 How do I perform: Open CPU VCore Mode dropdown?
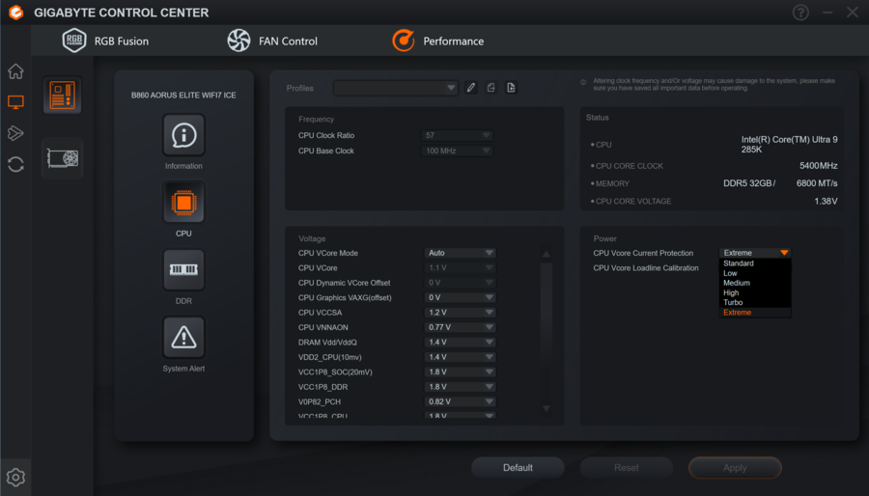coord(460,253)
